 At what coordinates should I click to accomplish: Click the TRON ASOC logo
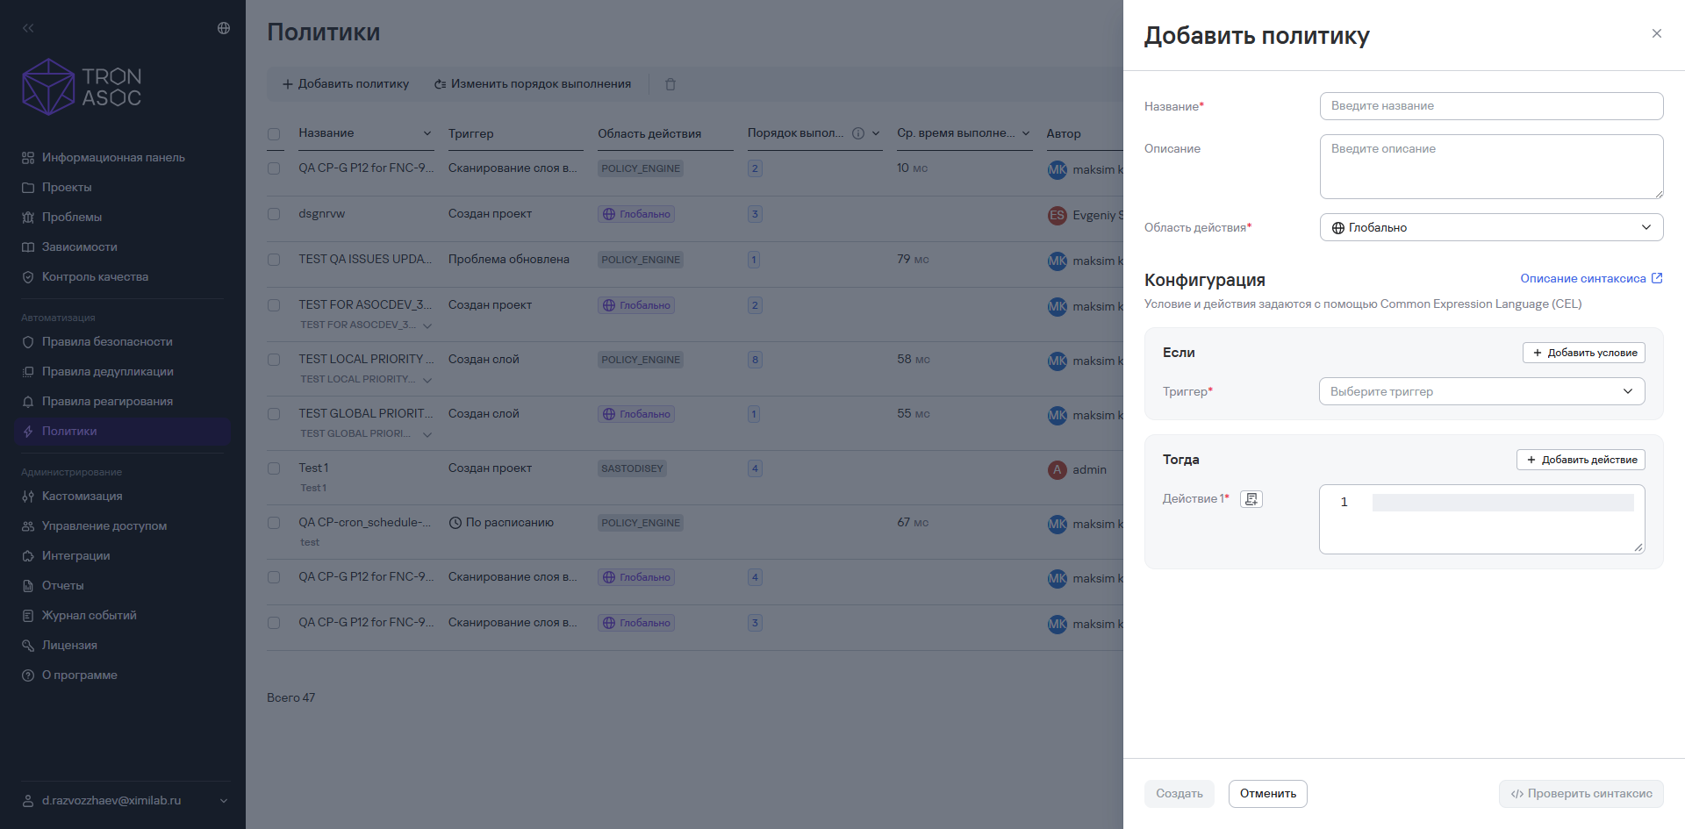click(x=82, y=87)
